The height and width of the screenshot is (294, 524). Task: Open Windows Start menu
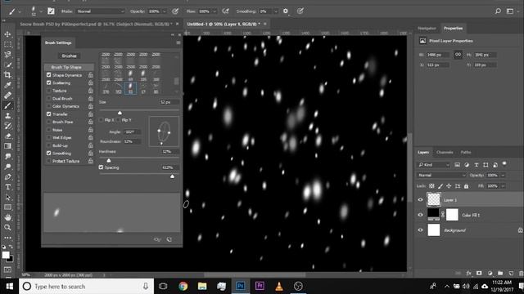(x=9, y=287)
